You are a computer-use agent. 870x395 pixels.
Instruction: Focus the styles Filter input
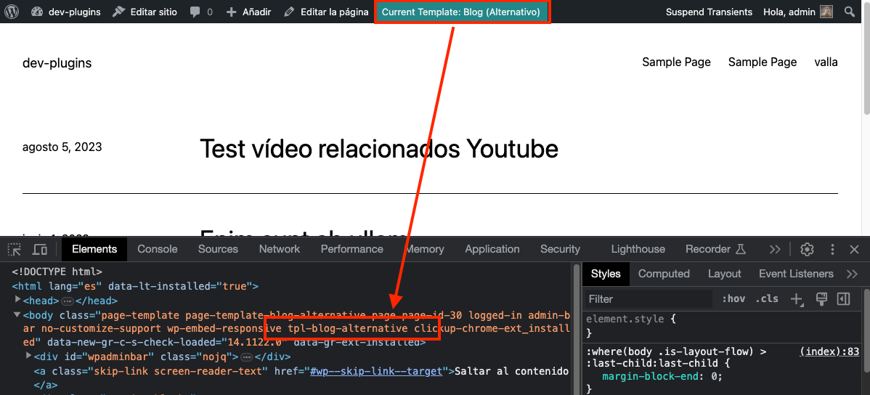[649, 299]
